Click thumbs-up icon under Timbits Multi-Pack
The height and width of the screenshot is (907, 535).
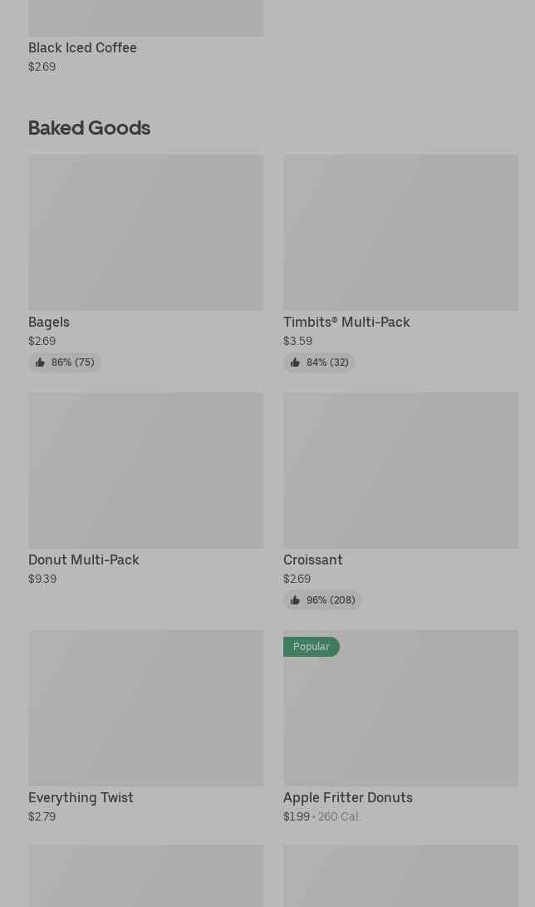coord(295,362)
